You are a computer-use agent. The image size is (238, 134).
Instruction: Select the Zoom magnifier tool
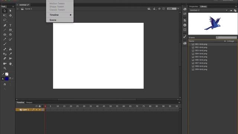coord(5,68)
